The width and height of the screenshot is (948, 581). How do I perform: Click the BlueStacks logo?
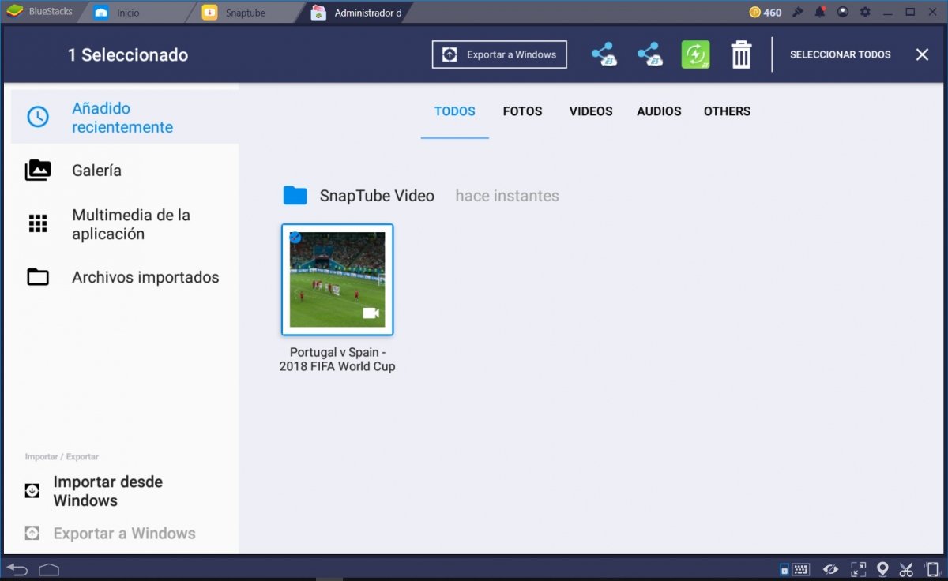tap(15, 12)
